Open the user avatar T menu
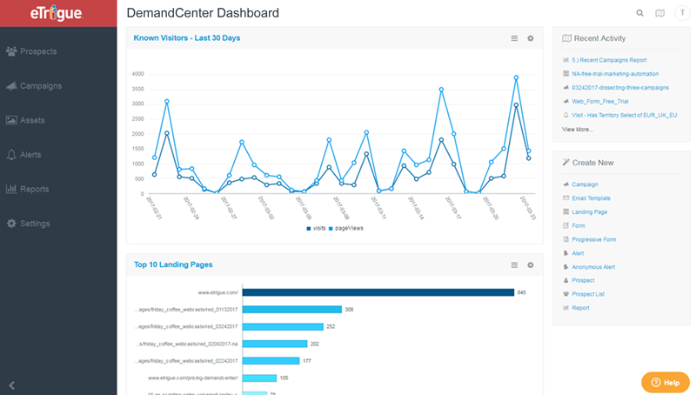Image resolution: width=696 pixels, height=395 pixels. (x=682, y=13)
